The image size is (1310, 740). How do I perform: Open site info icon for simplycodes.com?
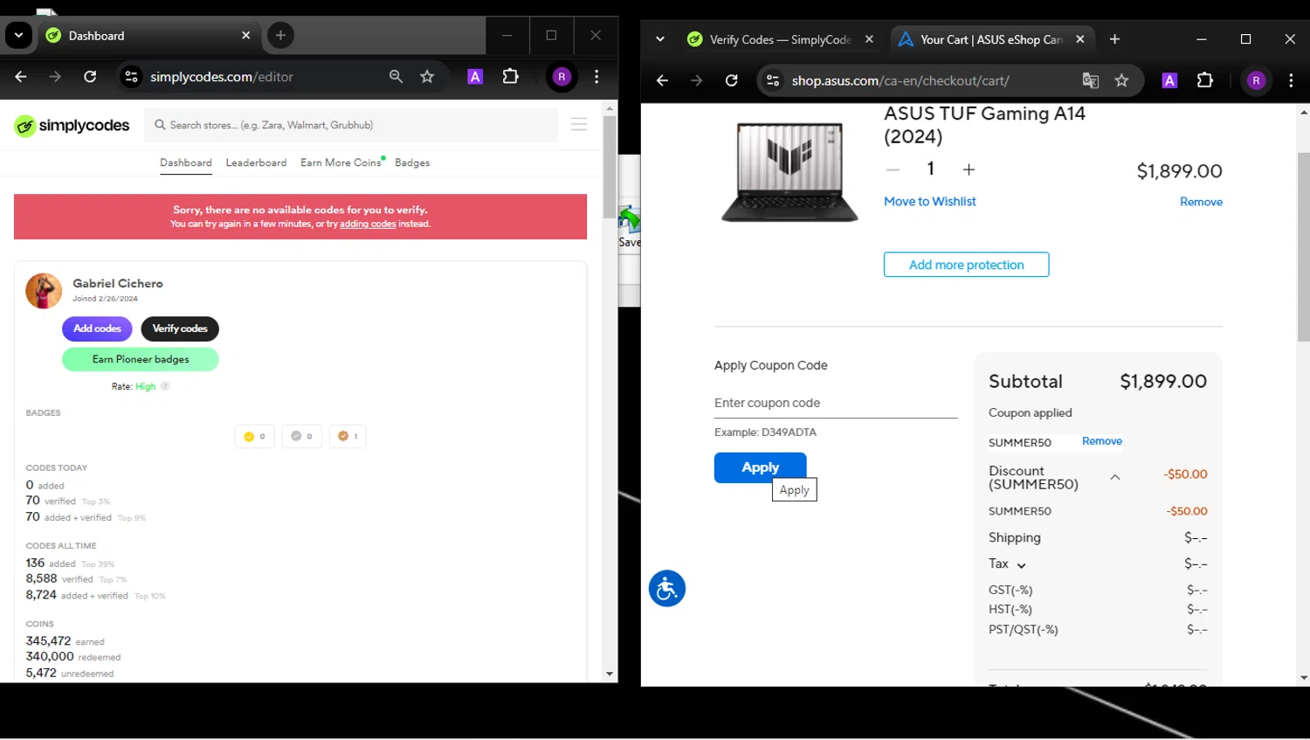tap(131, 77)
